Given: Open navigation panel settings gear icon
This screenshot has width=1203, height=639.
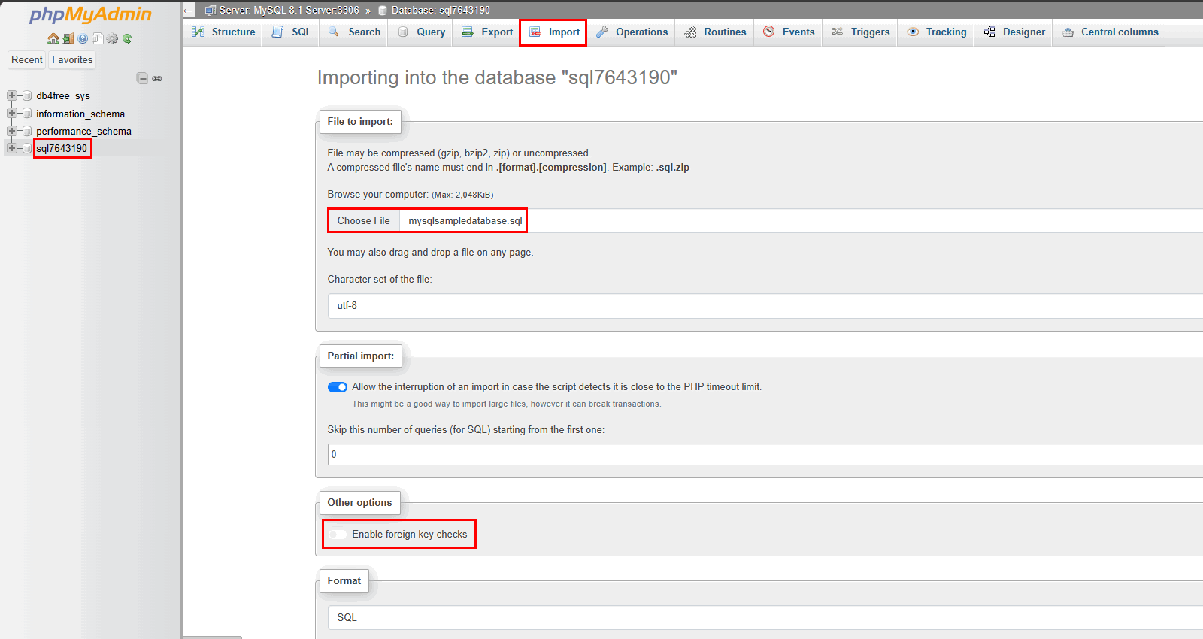Looking at the screenshot, I should (112, 38).
